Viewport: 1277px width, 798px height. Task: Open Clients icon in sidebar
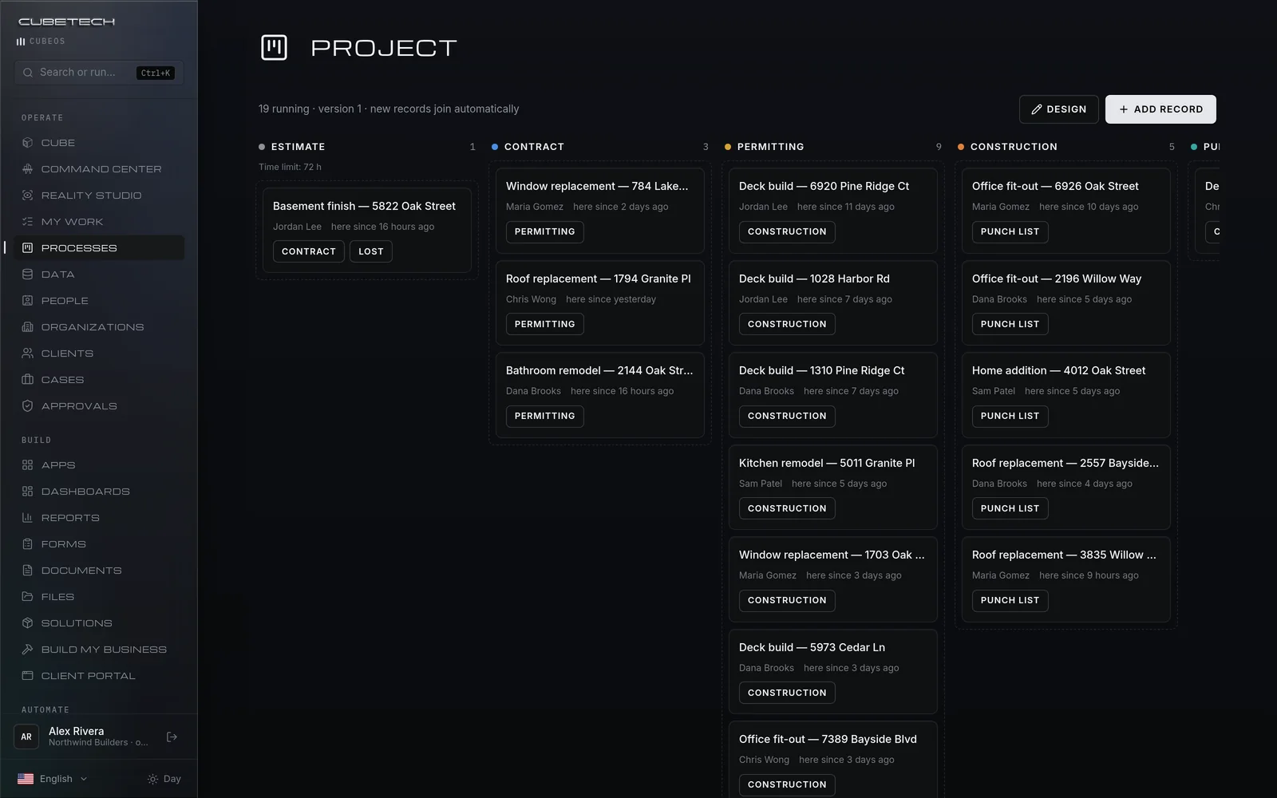(x=27, y=354)
